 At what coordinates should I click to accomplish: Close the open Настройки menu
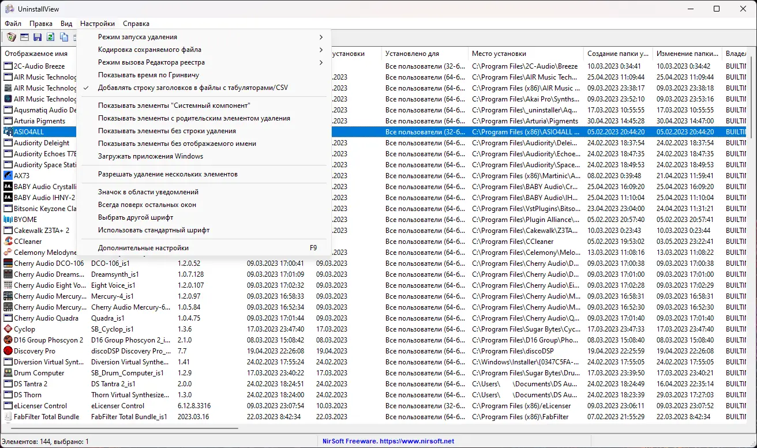click(x=98, y=24)
